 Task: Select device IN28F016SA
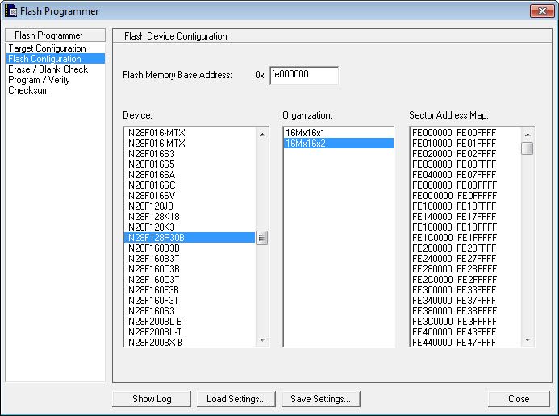coord(190,175)
